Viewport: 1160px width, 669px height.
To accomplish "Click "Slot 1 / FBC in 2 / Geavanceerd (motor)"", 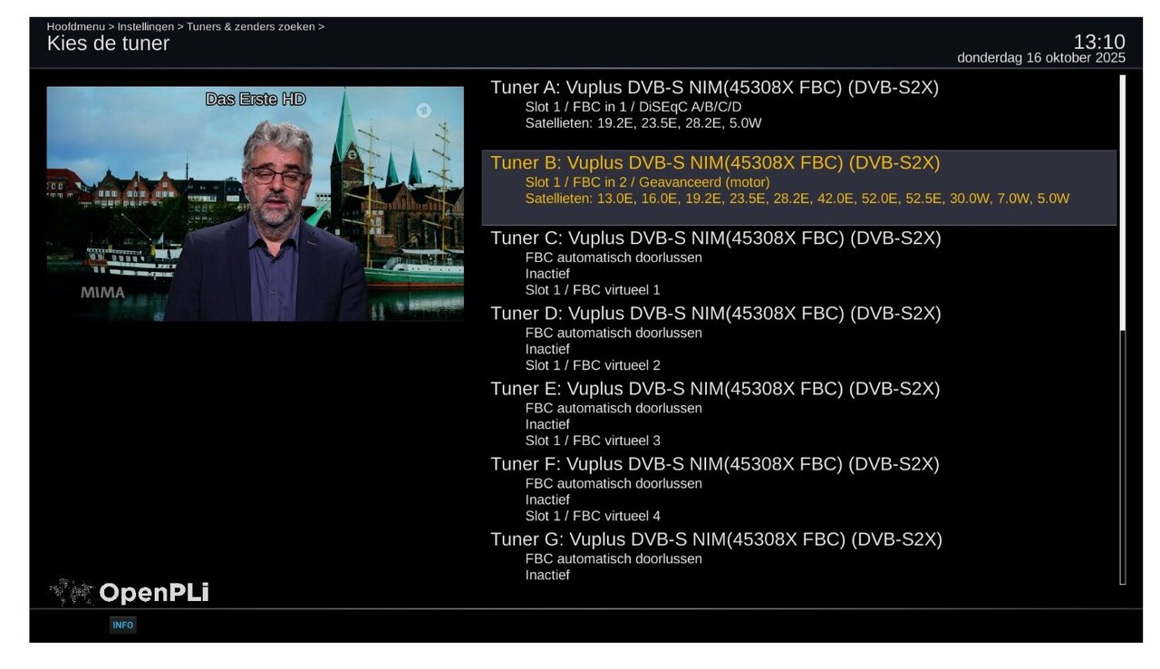I will pyautogui.click(x=648, y=182).
